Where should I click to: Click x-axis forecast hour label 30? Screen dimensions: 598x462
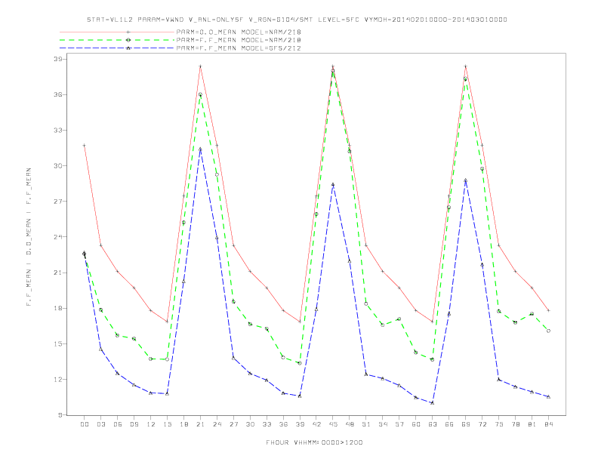pos(250,424)
